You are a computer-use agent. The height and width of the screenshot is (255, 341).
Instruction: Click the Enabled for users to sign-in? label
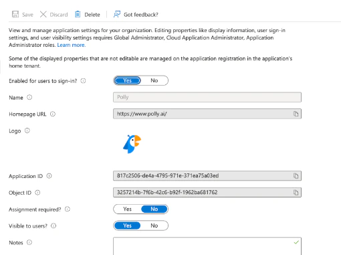43,81
